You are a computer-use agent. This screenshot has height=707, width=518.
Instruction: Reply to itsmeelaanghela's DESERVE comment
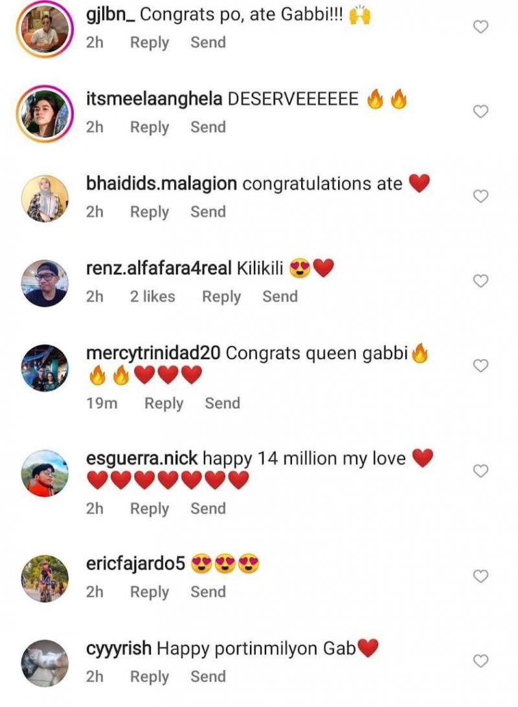point(149,127)
